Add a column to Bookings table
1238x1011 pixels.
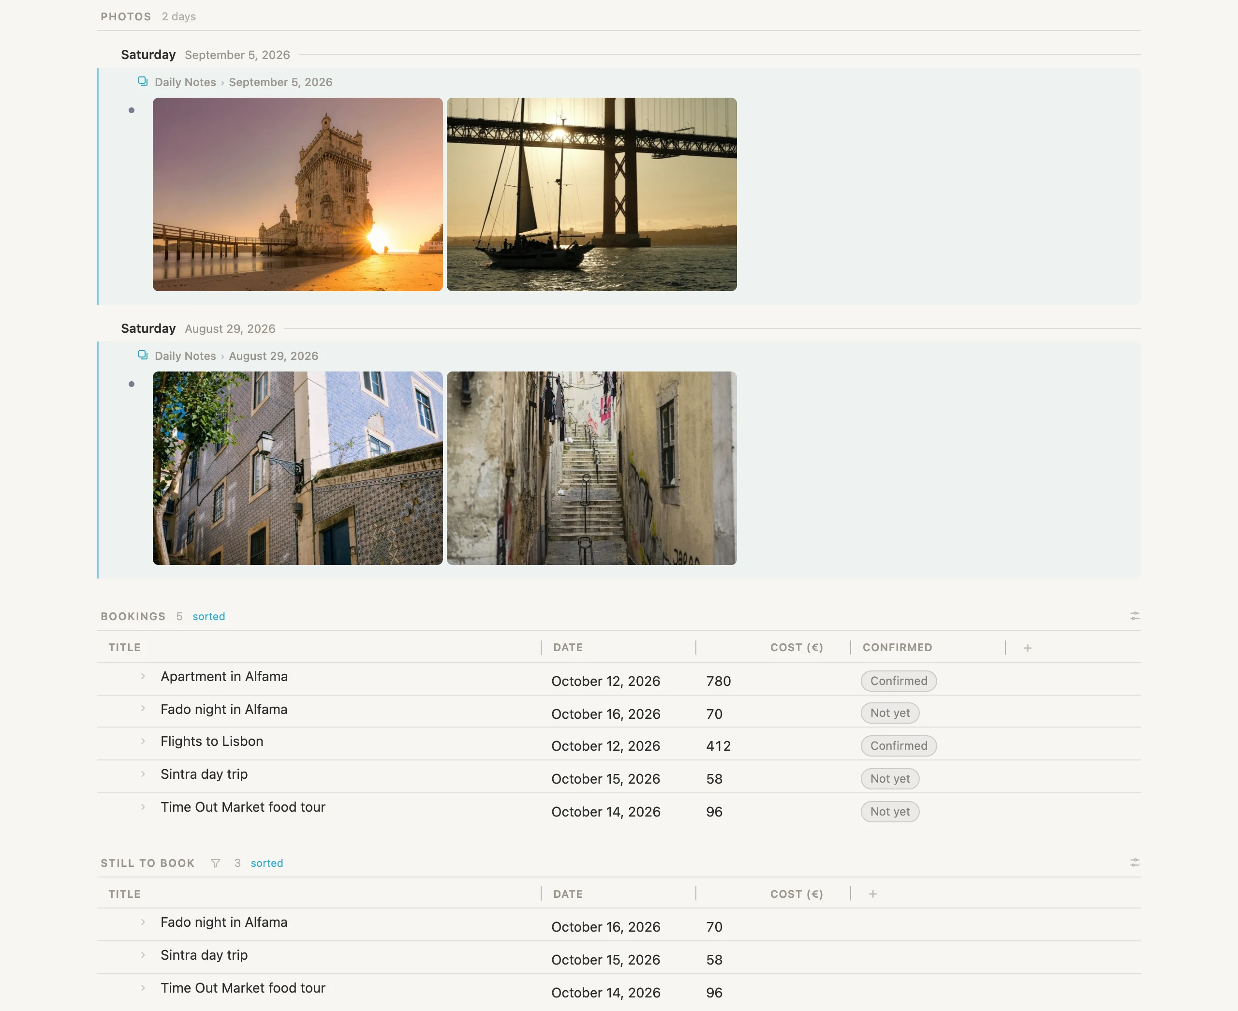click(1027, 648)
